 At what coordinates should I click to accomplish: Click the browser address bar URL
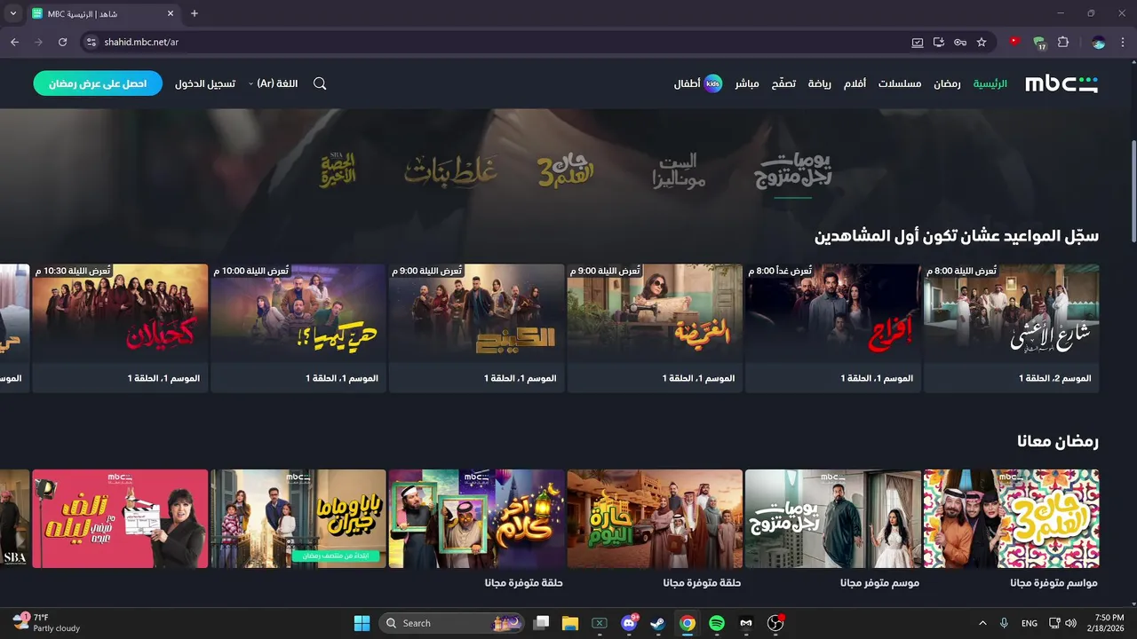141,42
